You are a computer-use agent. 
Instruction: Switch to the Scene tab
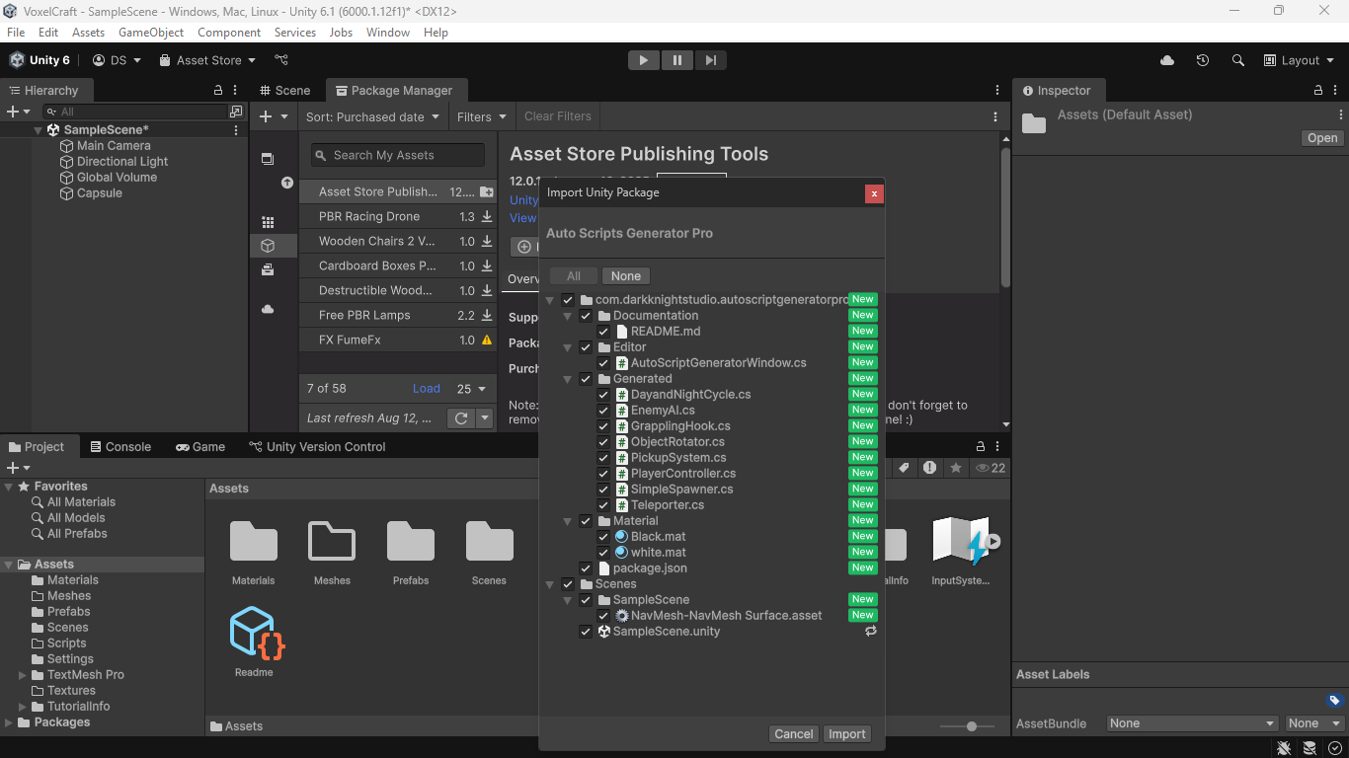click(285, 91)
